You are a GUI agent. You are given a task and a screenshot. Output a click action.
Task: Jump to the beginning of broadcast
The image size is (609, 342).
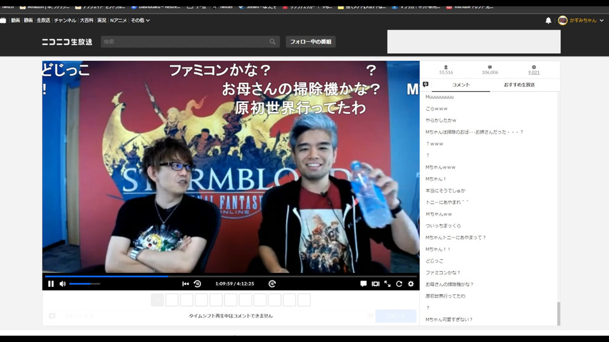tap(186, 284)
